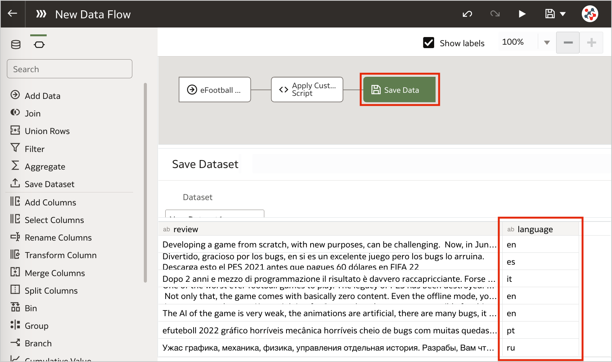Switch to the Data Flow Steps tab icon
This screenshot has width=612, height=362.
39,45
